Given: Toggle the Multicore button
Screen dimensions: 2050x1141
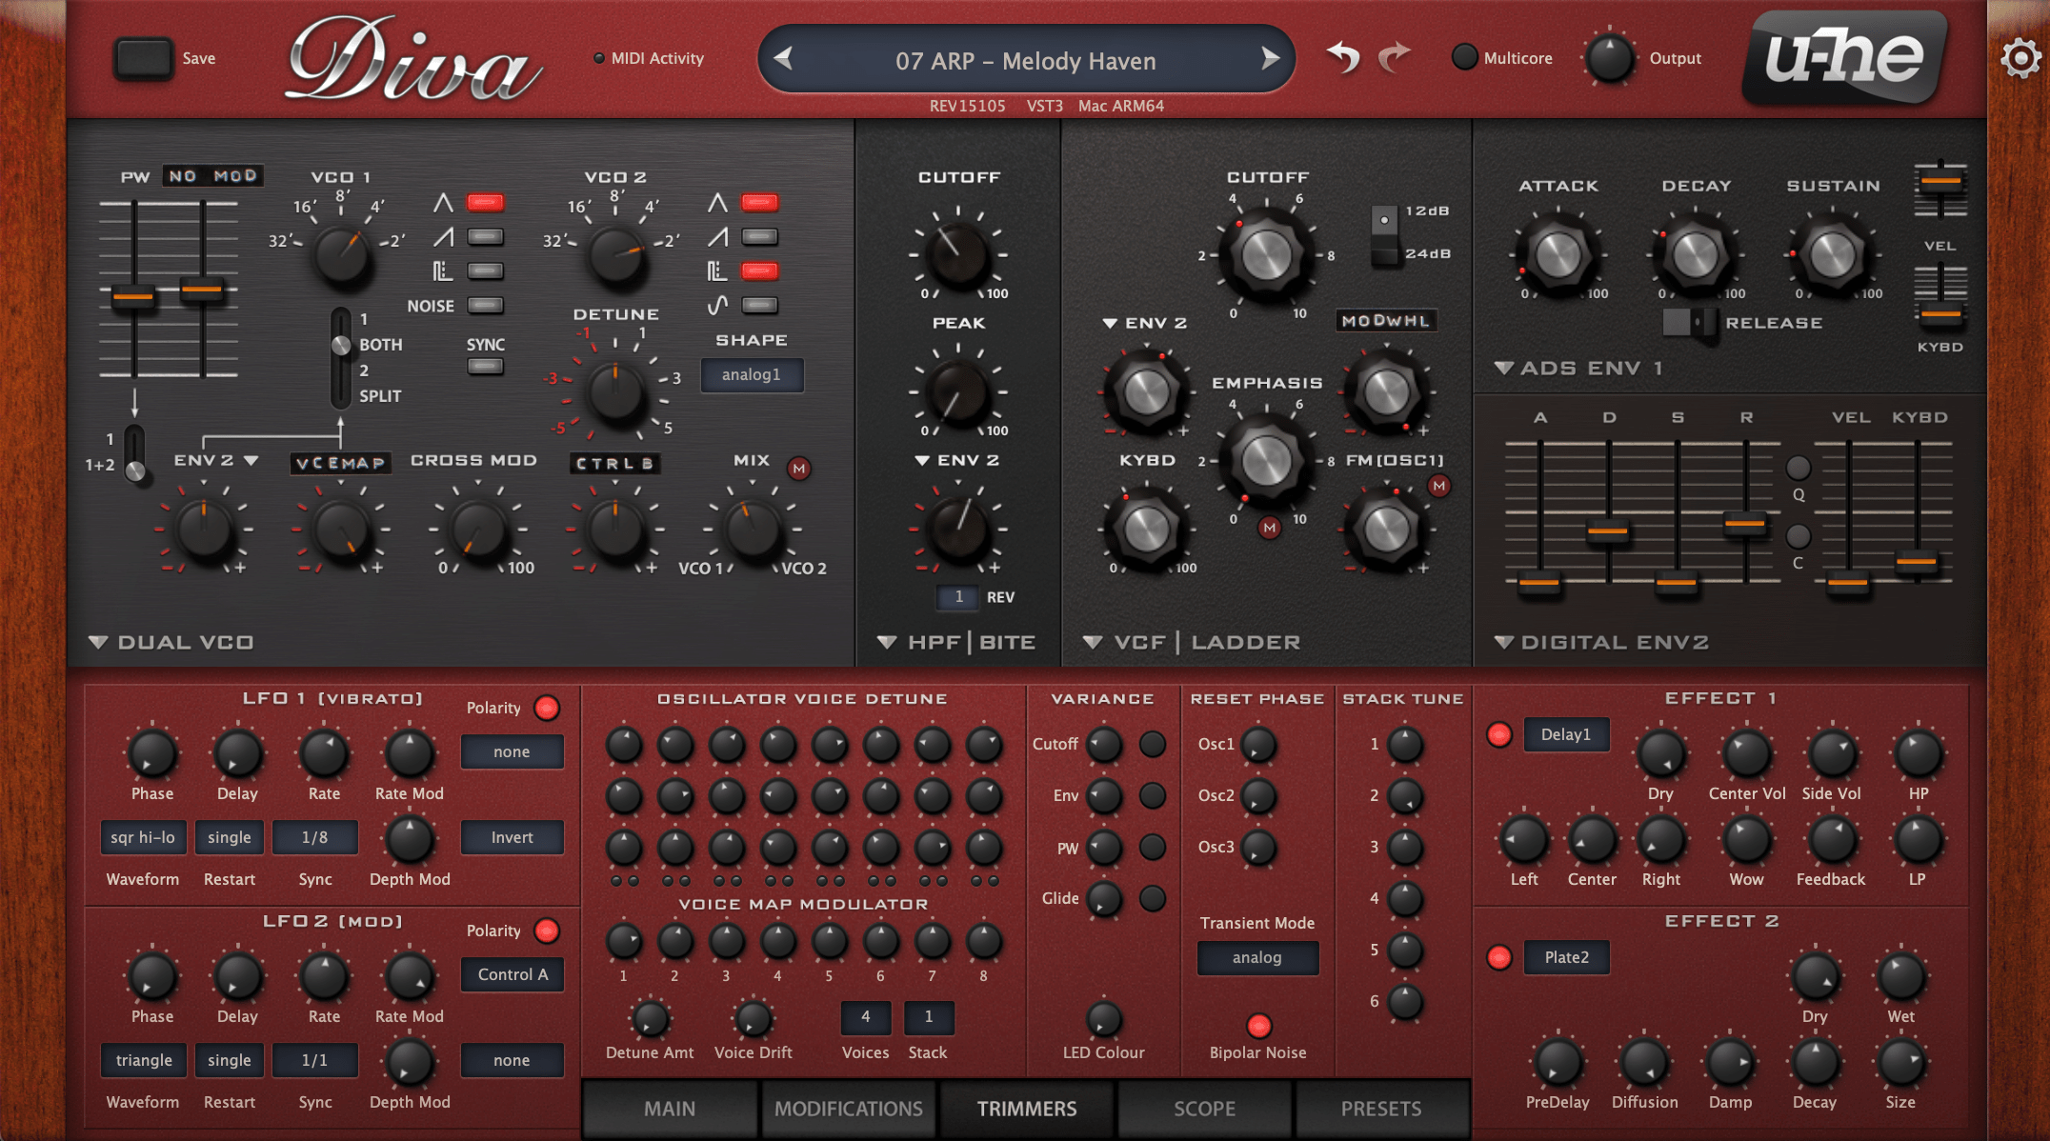Looking at the screenshot, I should tap(1464, 57).
